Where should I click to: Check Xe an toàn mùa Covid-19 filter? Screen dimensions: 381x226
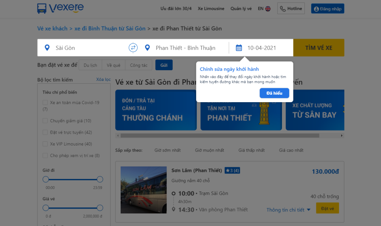(x=45, y=103)
